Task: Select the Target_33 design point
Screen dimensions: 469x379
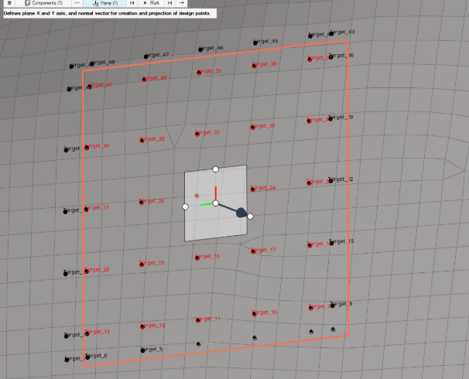Action: (x=142, y=141)
